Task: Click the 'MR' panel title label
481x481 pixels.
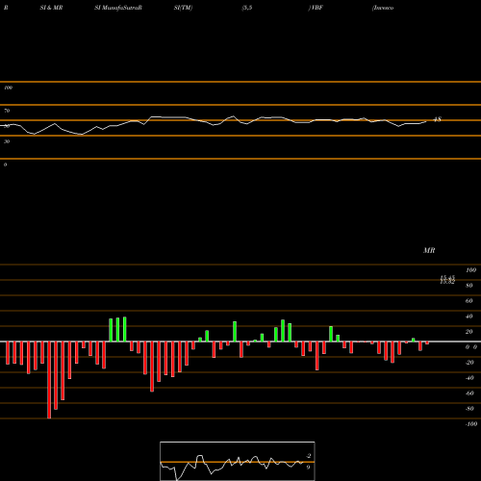Action: pyautogui.click(x=429, y=250)
